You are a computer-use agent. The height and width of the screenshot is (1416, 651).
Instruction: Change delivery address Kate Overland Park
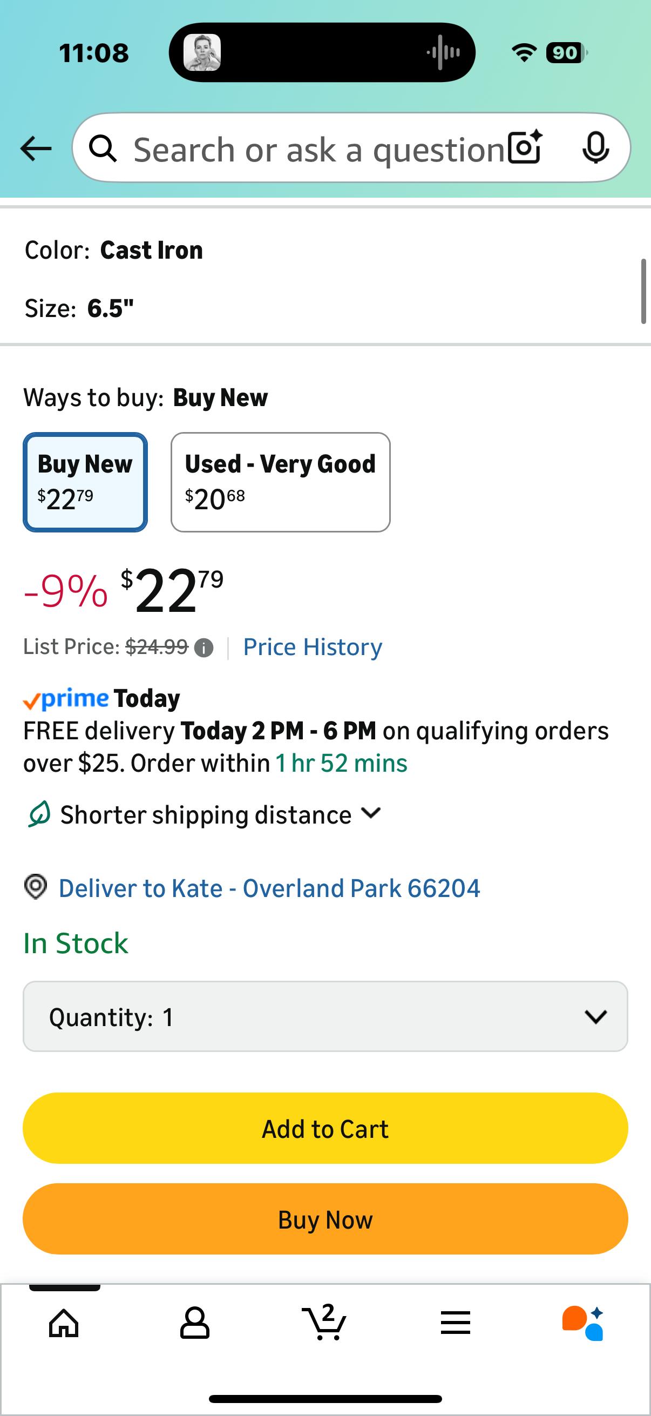269,888
